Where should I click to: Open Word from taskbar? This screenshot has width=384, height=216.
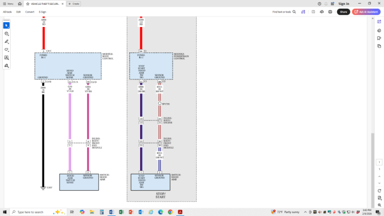click(112, 212)
